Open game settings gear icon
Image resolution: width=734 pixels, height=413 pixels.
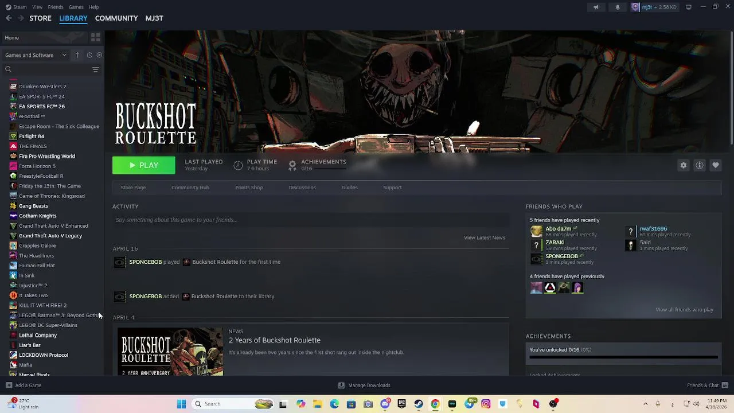pyautogui.click(x=684, y=165)
